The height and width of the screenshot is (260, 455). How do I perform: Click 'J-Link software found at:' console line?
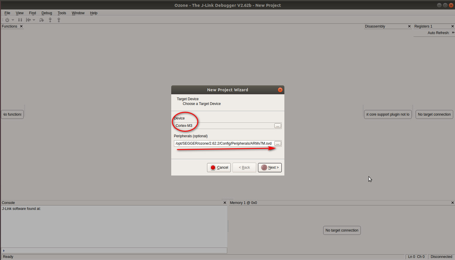[x=21, y=209]
